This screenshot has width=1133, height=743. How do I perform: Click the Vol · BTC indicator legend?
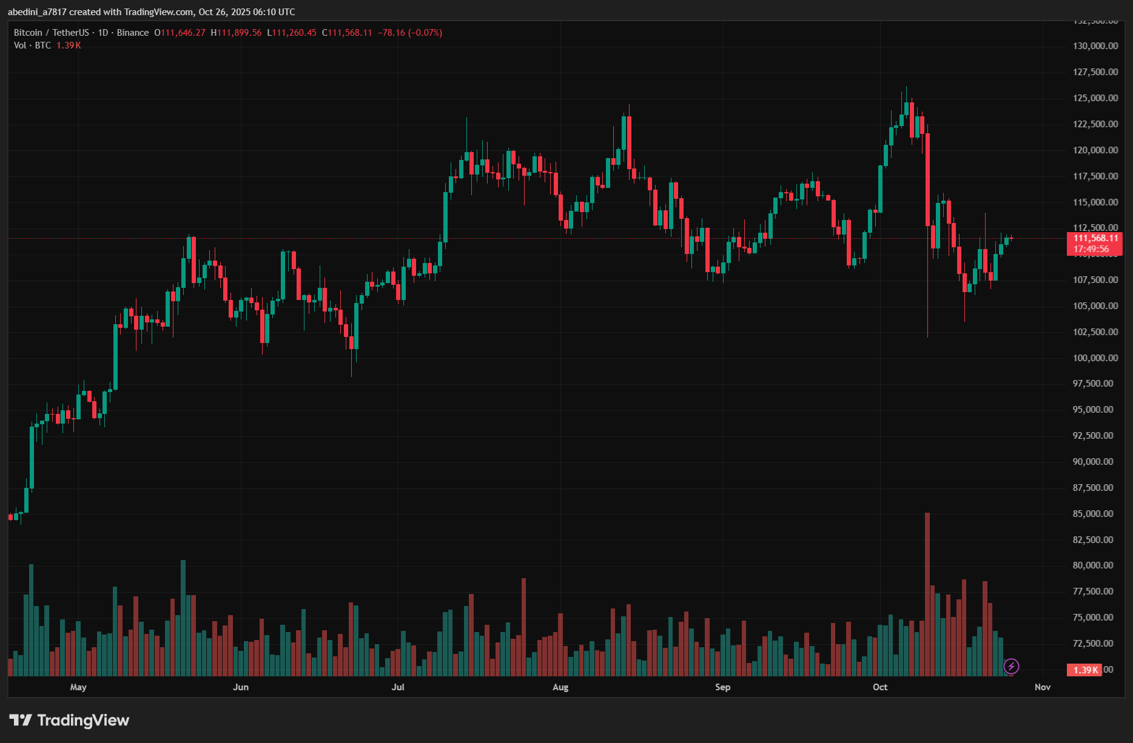(32, 45)
